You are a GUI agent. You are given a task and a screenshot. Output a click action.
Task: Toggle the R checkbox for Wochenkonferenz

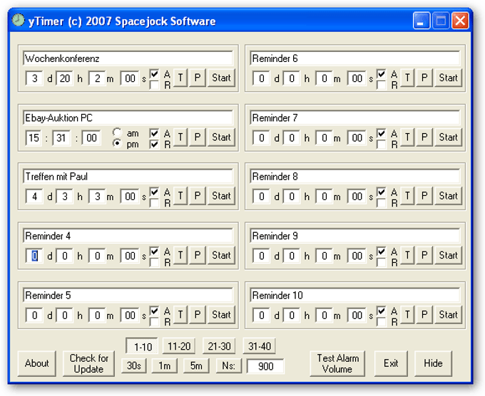pyautogui.click(x=154, y=85)
